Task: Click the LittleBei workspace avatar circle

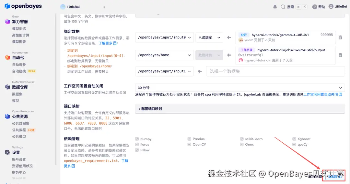Action: pyautogui.click(x=63, y=7)
